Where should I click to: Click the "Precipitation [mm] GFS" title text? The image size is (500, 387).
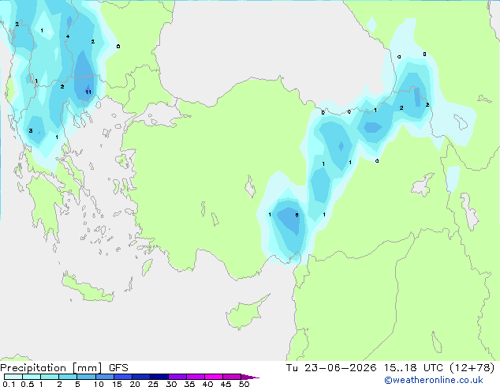(64, 368)
